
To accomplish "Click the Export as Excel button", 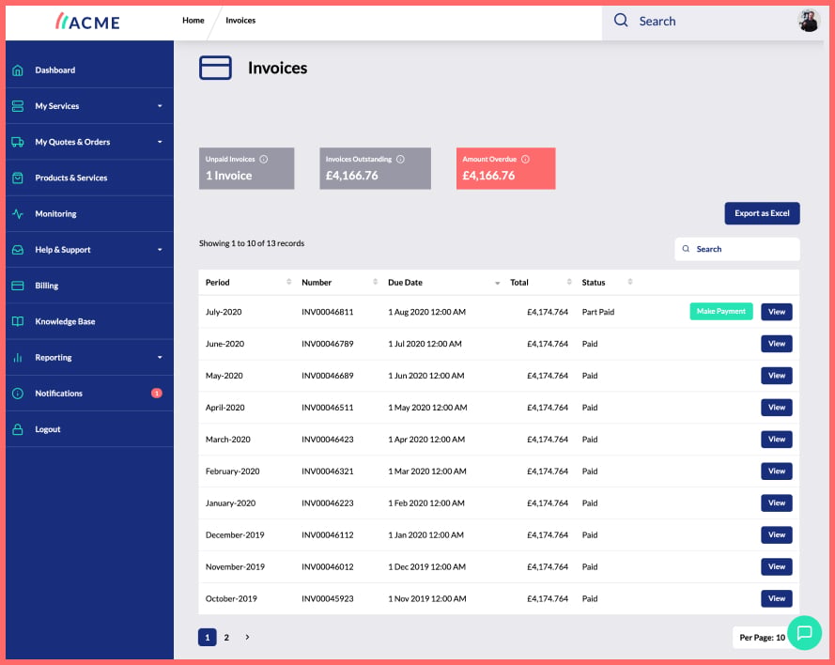I will (762, 213).
